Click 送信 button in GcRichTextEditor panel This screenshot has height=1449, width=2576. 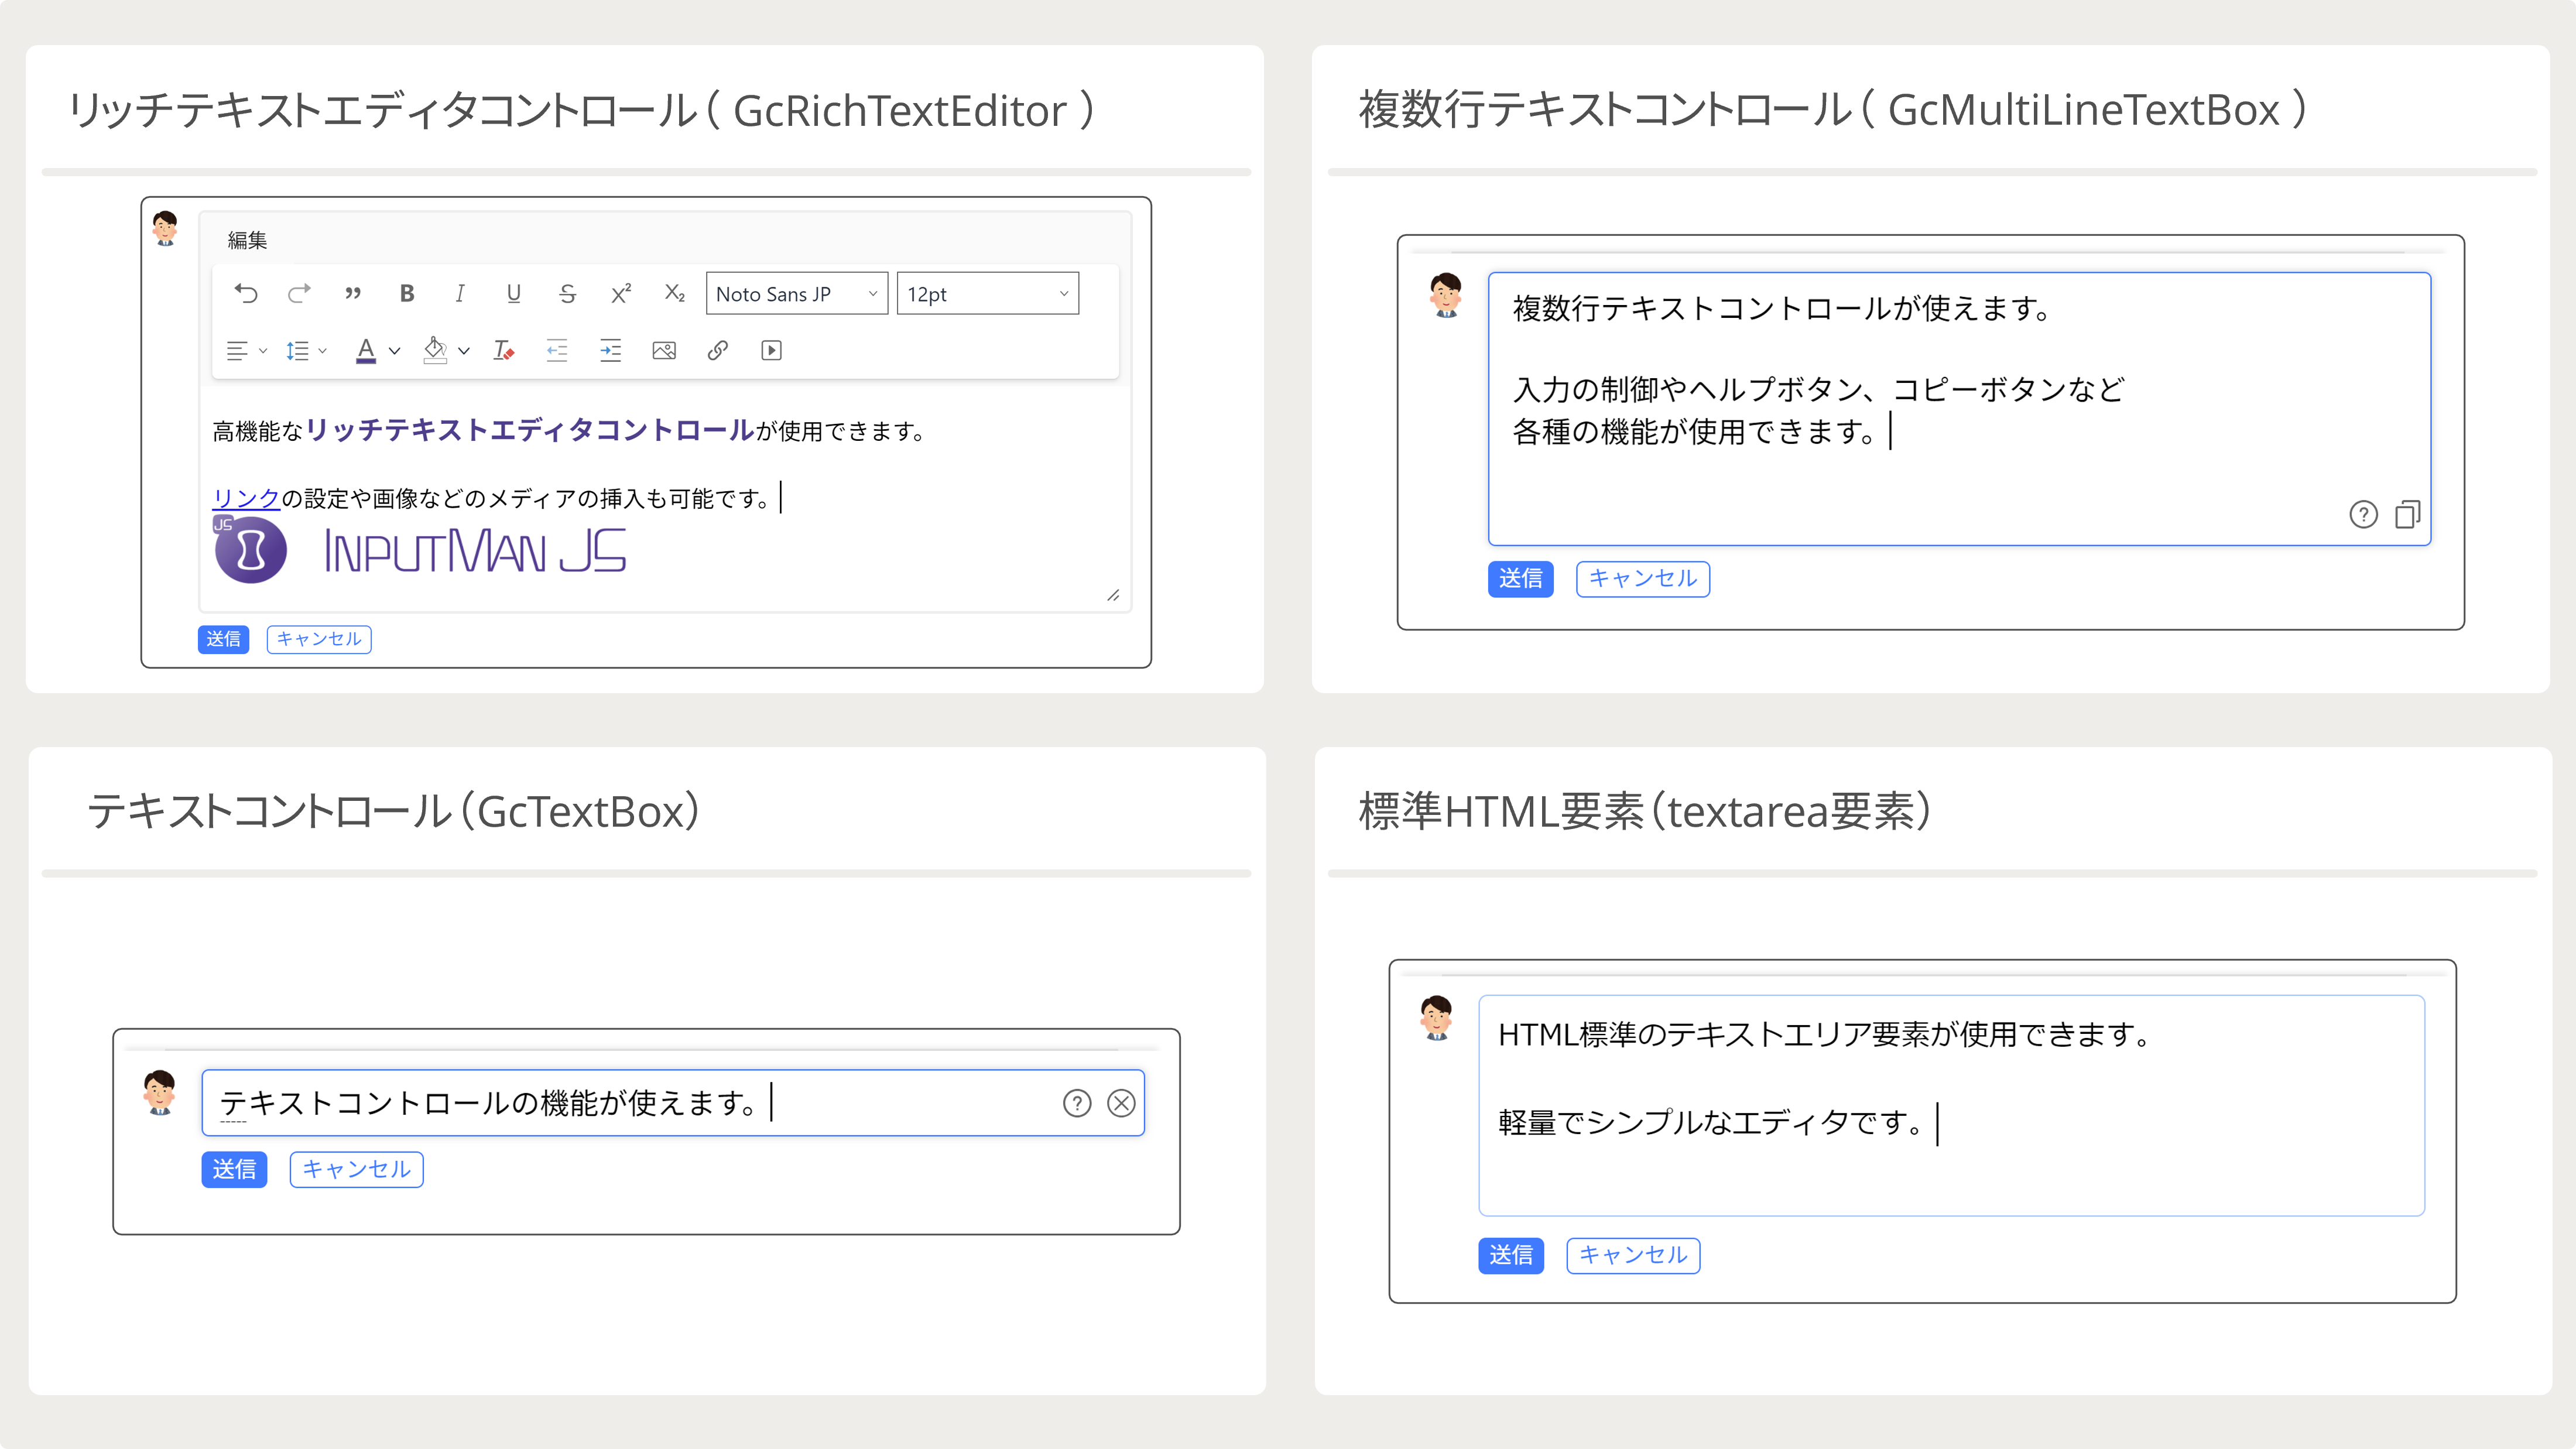tap(223, 639)
